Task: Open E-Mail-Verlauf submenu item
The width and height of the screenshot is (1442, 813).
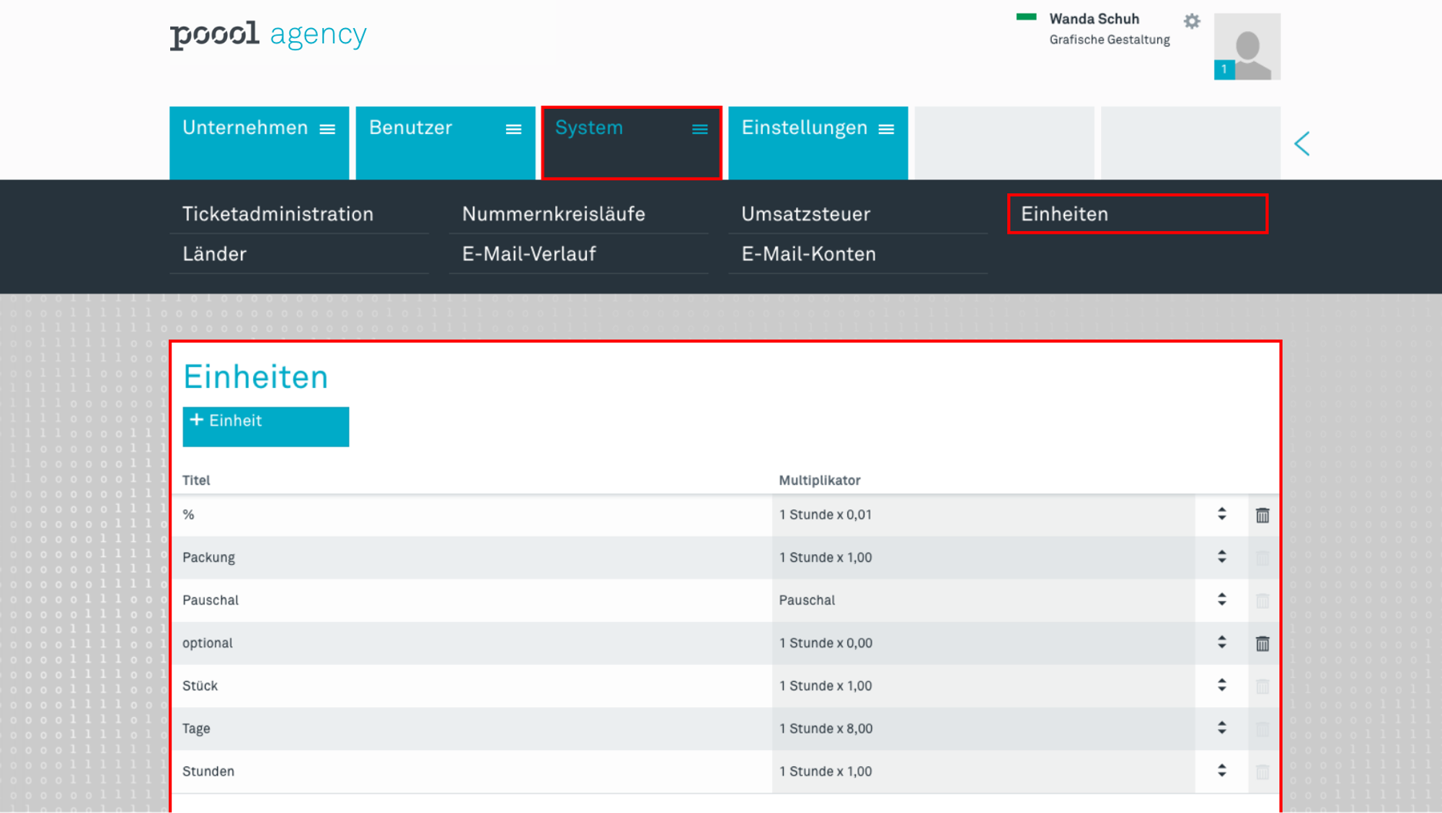Action: [x=578, y=254]
